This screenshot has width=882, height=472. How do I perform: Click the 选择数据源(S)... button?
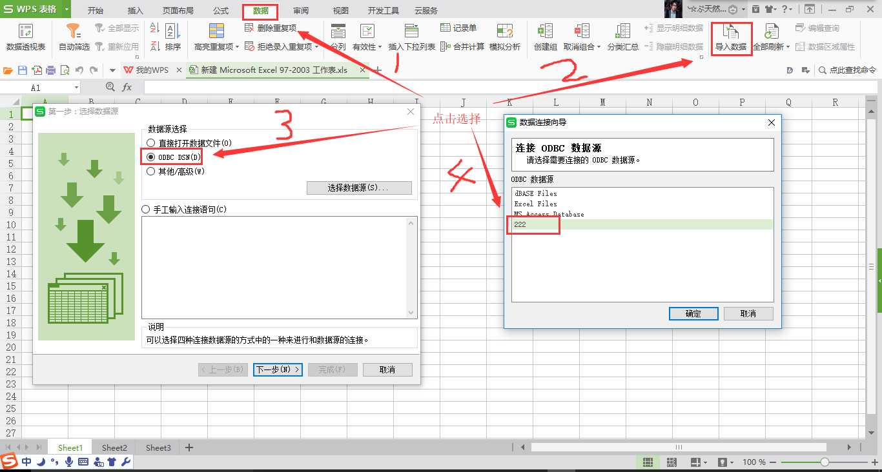(x=359, y=188)
